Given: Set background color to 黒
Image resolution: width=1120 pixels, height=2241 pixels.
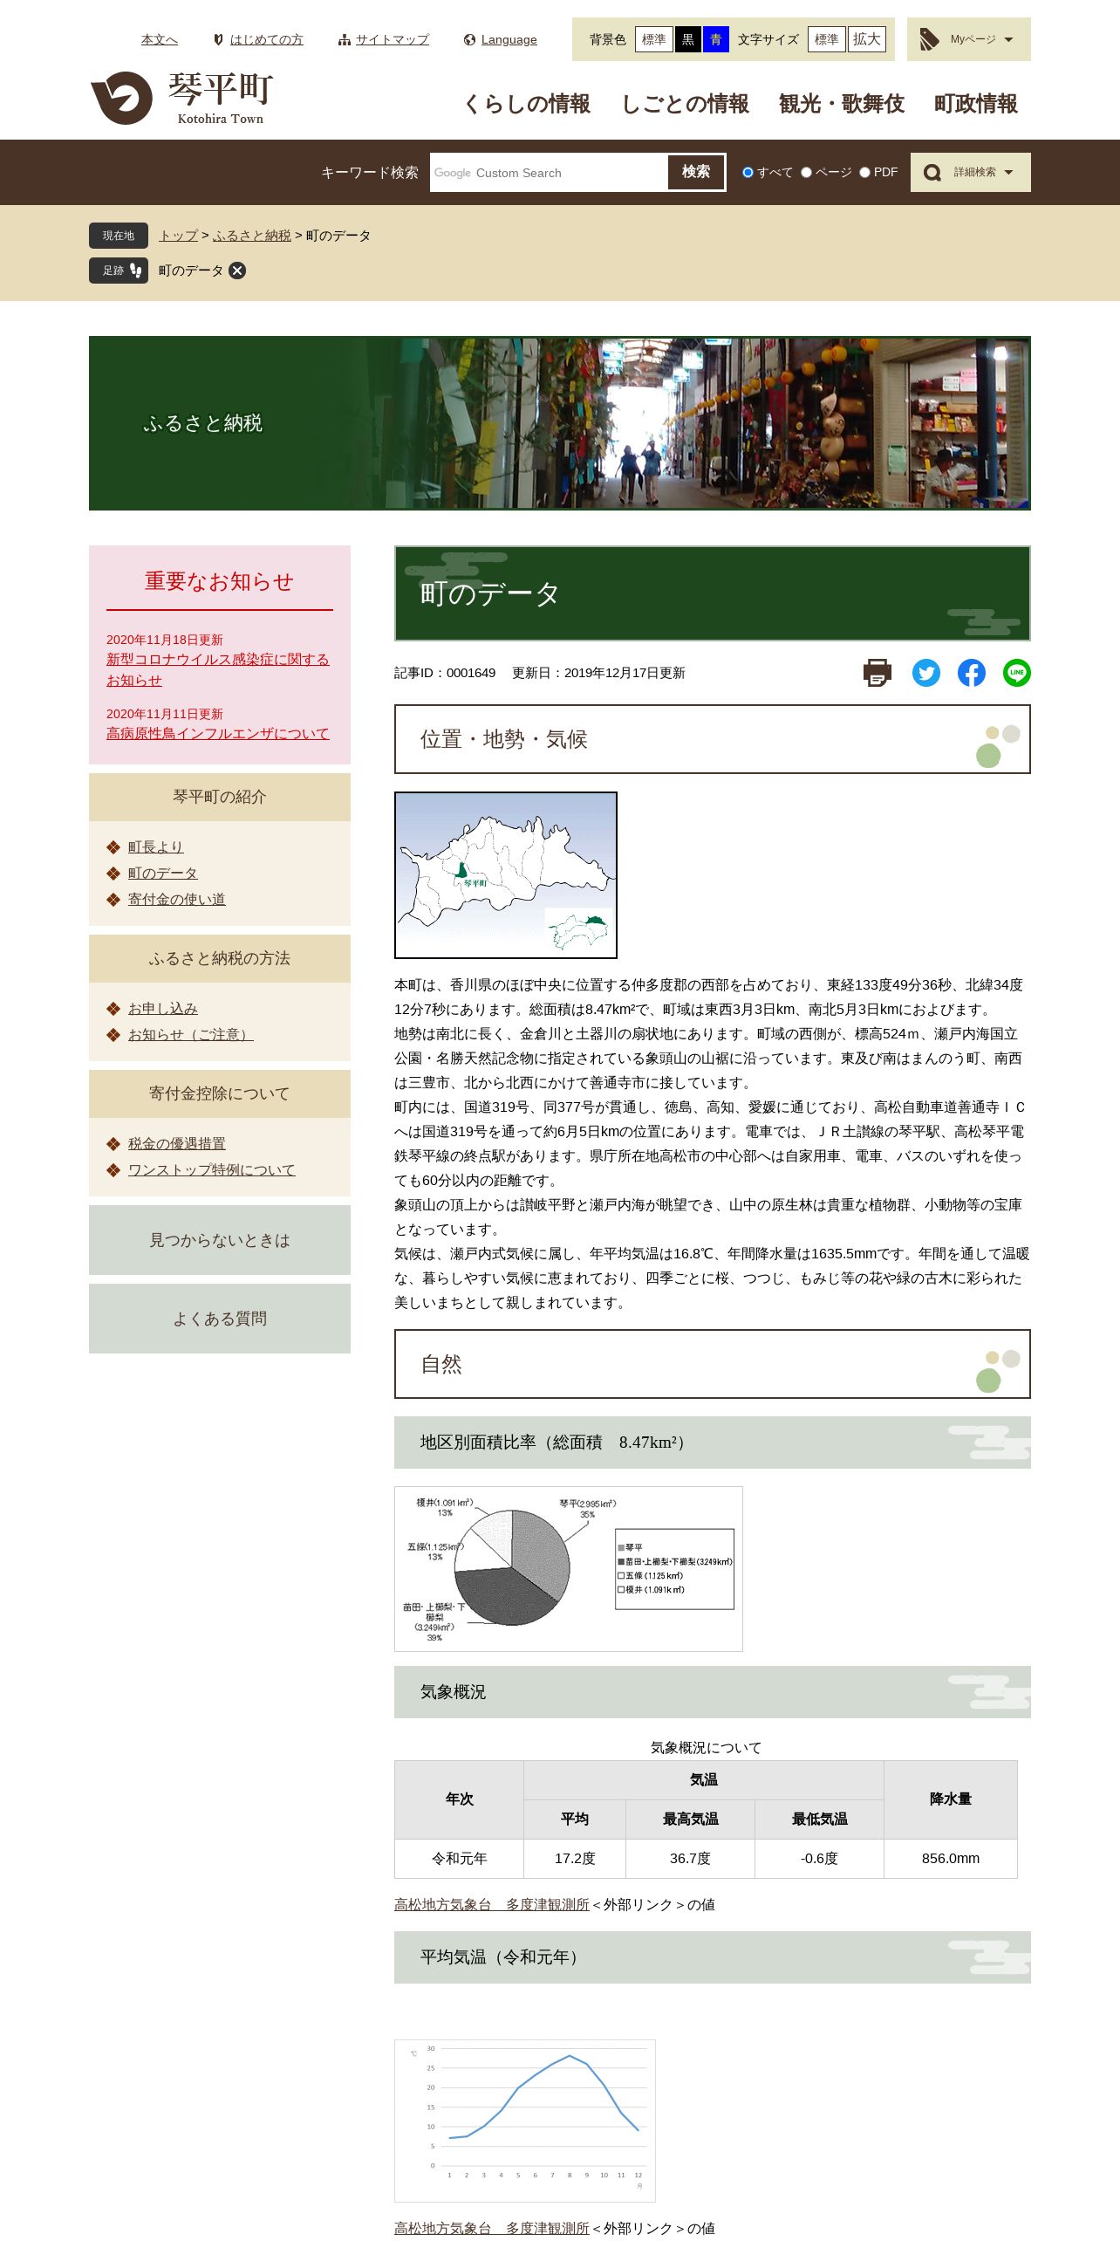Looking at the screenshot, I should (688, 39).
